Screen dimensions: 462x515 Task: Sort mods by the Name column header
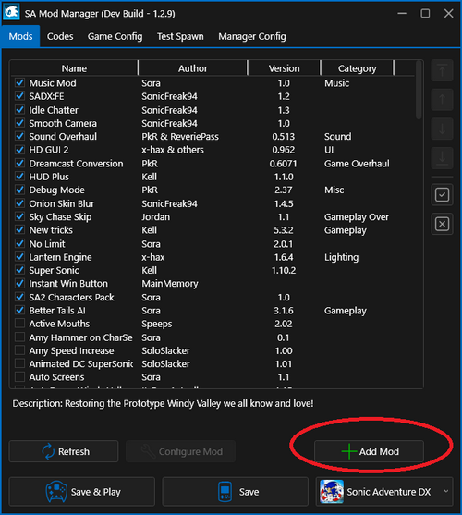74,68
